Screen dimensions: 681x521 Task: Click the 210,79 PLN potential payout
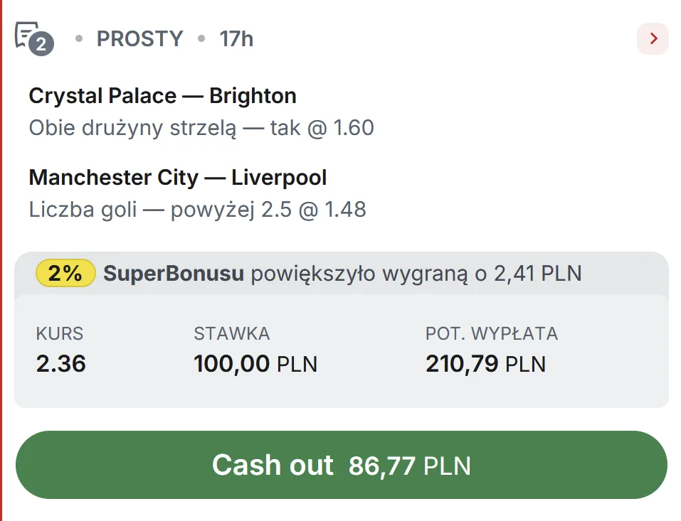[x=485, y=364]
